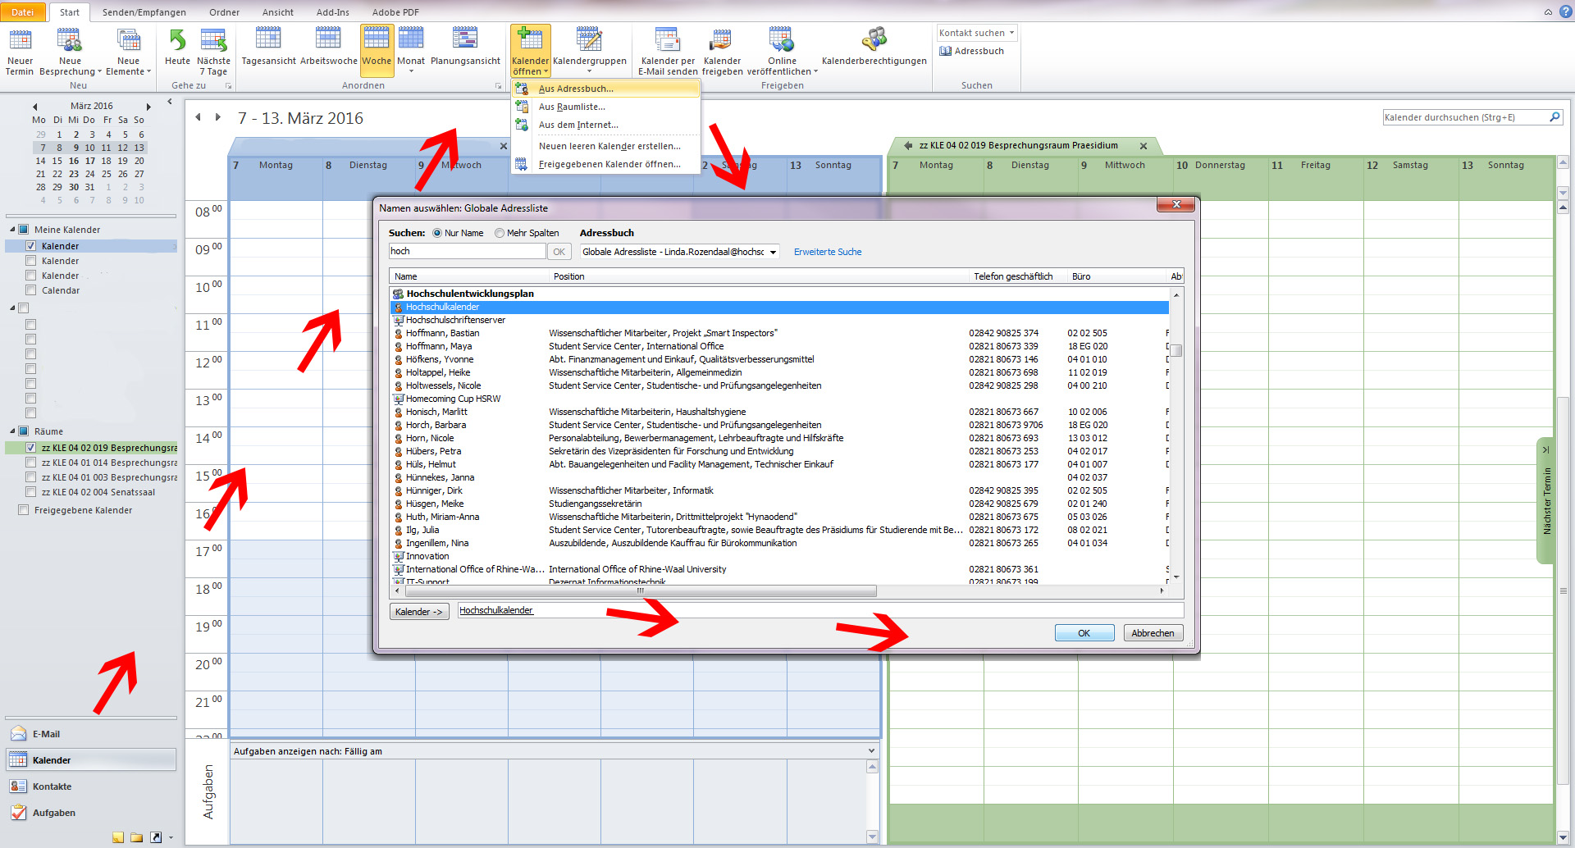Open Erweiterte Suche link
The image size is (1575, 848).
pyautogui.click(x=828, y=252)
